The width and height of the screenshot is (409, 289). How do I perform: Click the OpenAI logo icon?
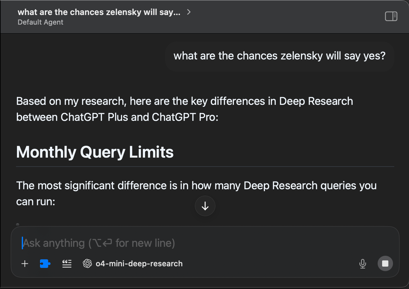(87, 264)
